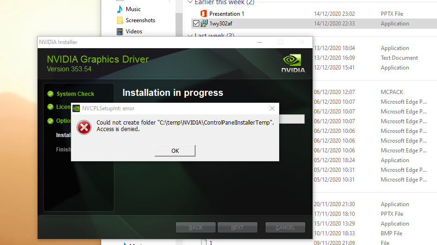Click the NVIDIA logo in the installer header
The width and height of the screenshot is (437, 245).
[x=293, y=63]
